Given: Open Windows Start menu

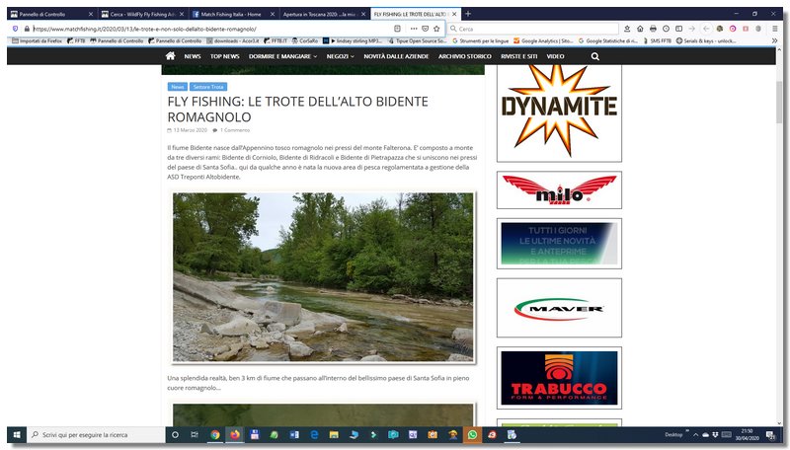Looking at the screenshot, I should pos(17,434).
